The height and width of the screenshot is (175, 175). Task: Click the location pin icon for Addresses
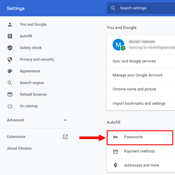(116, 165)
